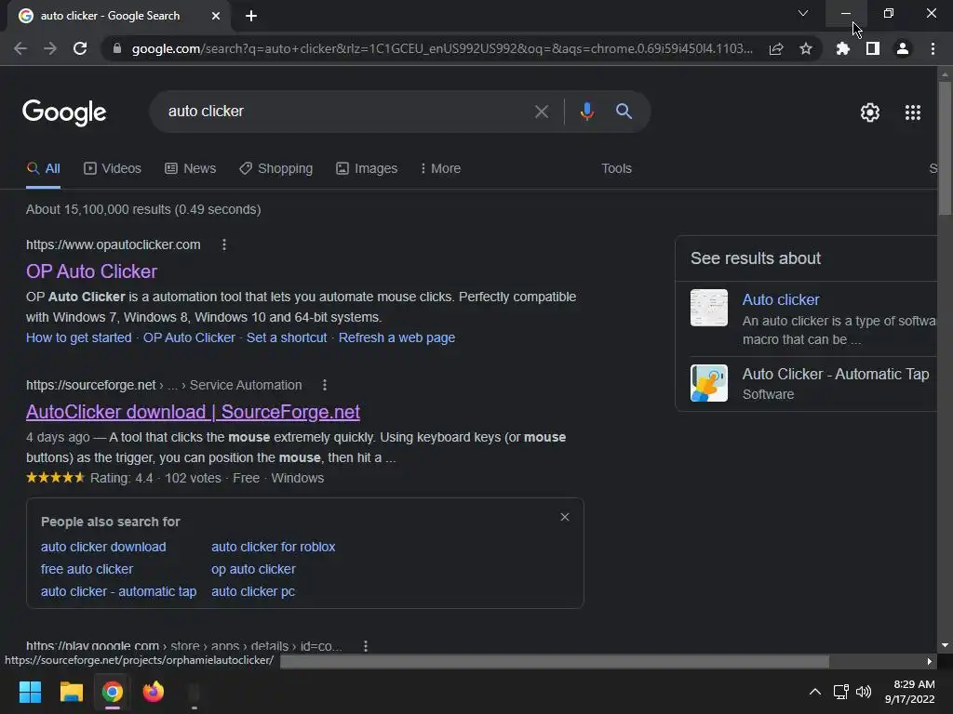This screenshot has width=953, height=714.
Task: Open the Chrome profile avatar
Action: pos(903,48)
